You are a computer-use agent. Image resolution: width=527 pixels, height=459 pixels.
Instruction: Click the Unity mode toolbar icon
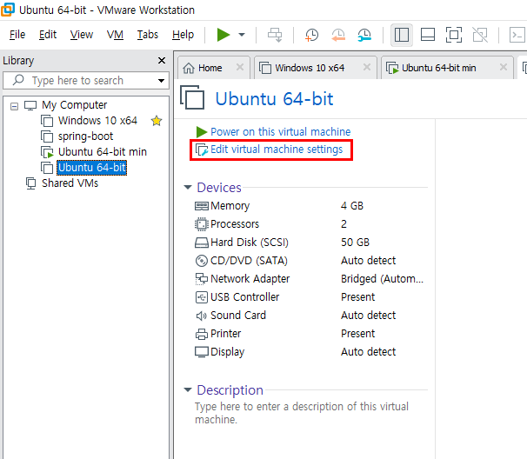click(x=480, y=35)
